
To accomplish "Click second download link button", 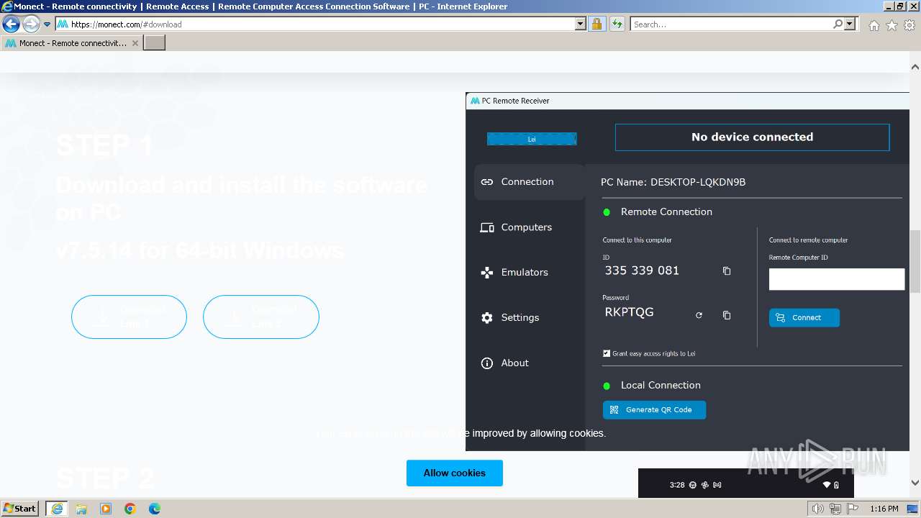I will [261, 317].
